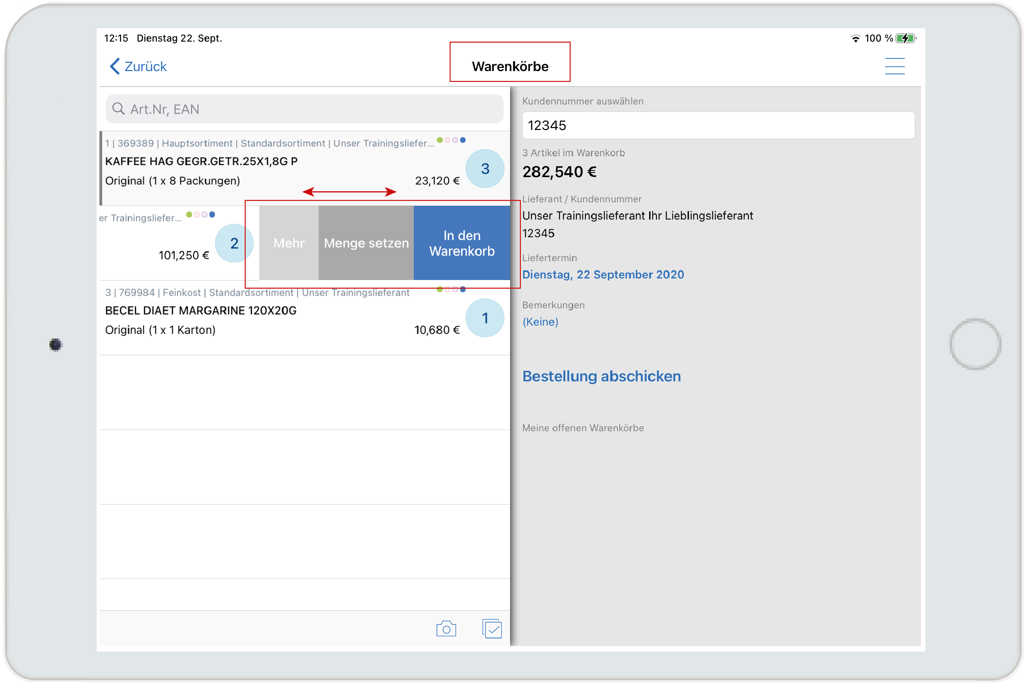Screen dimensions: 1024x683
Task: Click quantity badge 1 for Becel margarine
Action: point(484,318)
